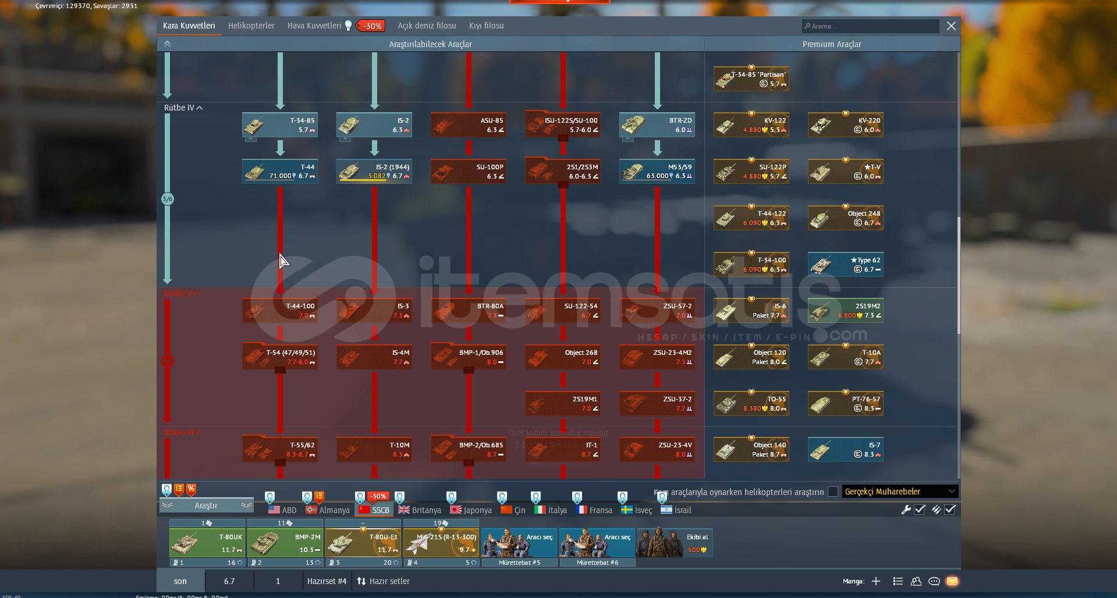The width and height of the screenshot is (1117, 598).
Task: Select the SU-100P vehicle card
Action: click(469, 172)
